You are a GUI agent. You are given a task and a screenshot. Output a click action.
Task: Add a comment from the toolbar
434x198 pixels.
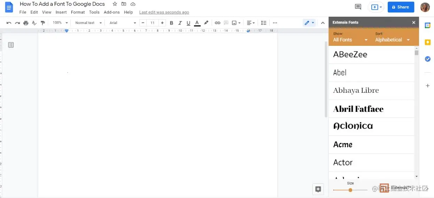pyautogui.click(x=226, y=23)
